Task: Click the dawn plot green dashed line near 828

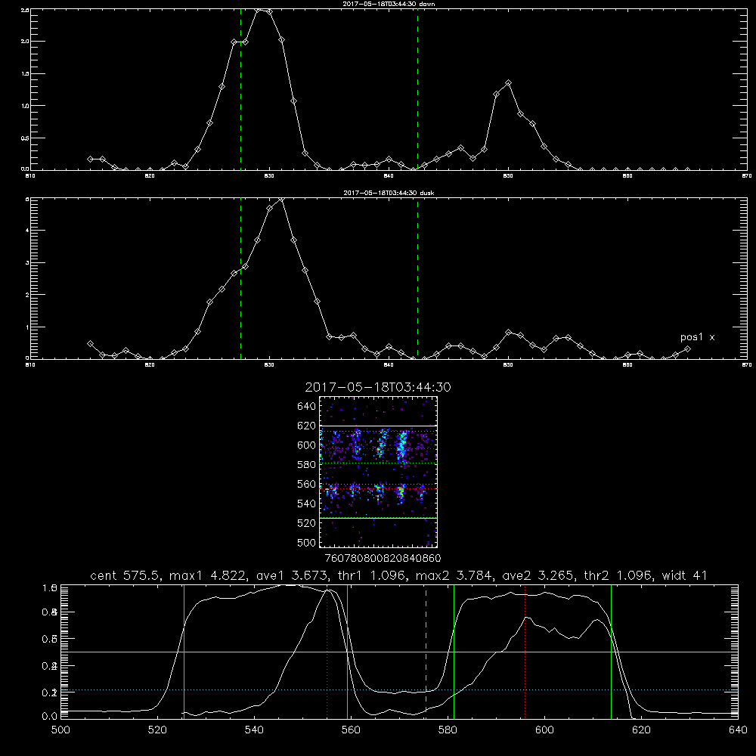Action: [240, 89]
